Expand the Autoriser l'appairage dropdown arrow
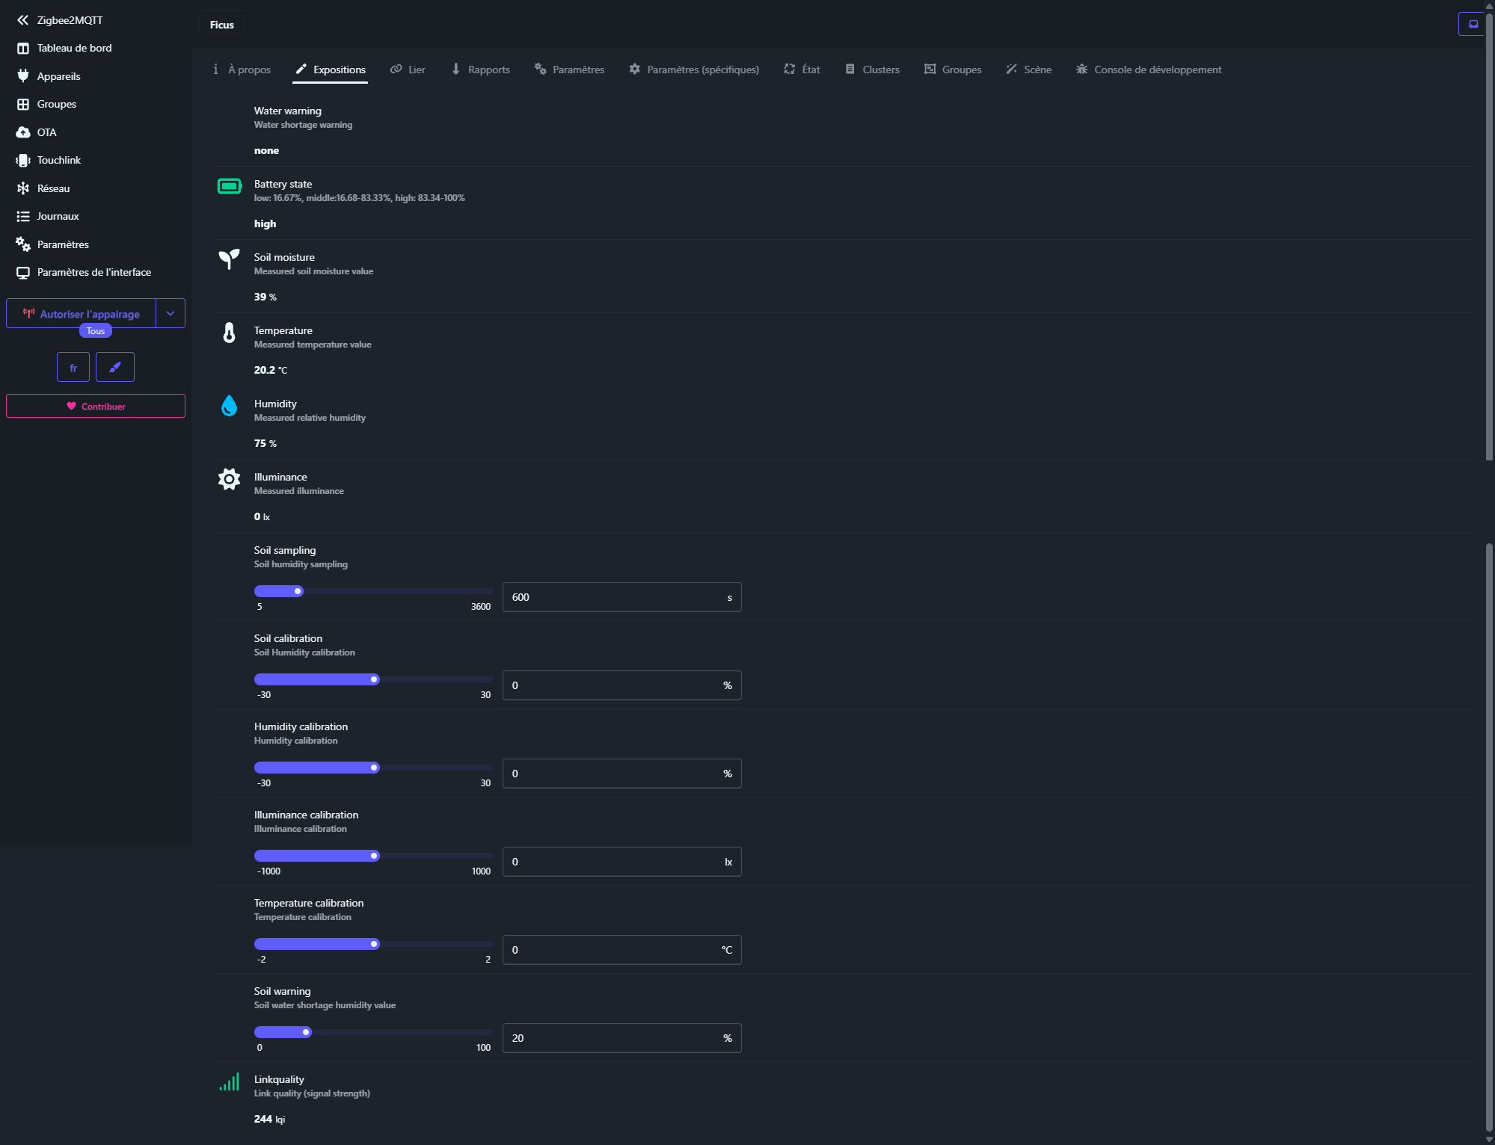The image size is (1495, 1145). [x=171, y=314]
